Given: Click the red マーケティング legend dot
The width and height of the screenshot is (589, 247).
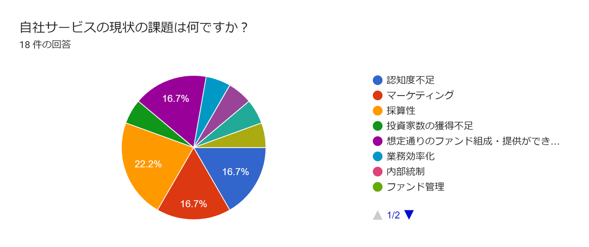Looking at the screenshot, I should [x=378, y=95].
